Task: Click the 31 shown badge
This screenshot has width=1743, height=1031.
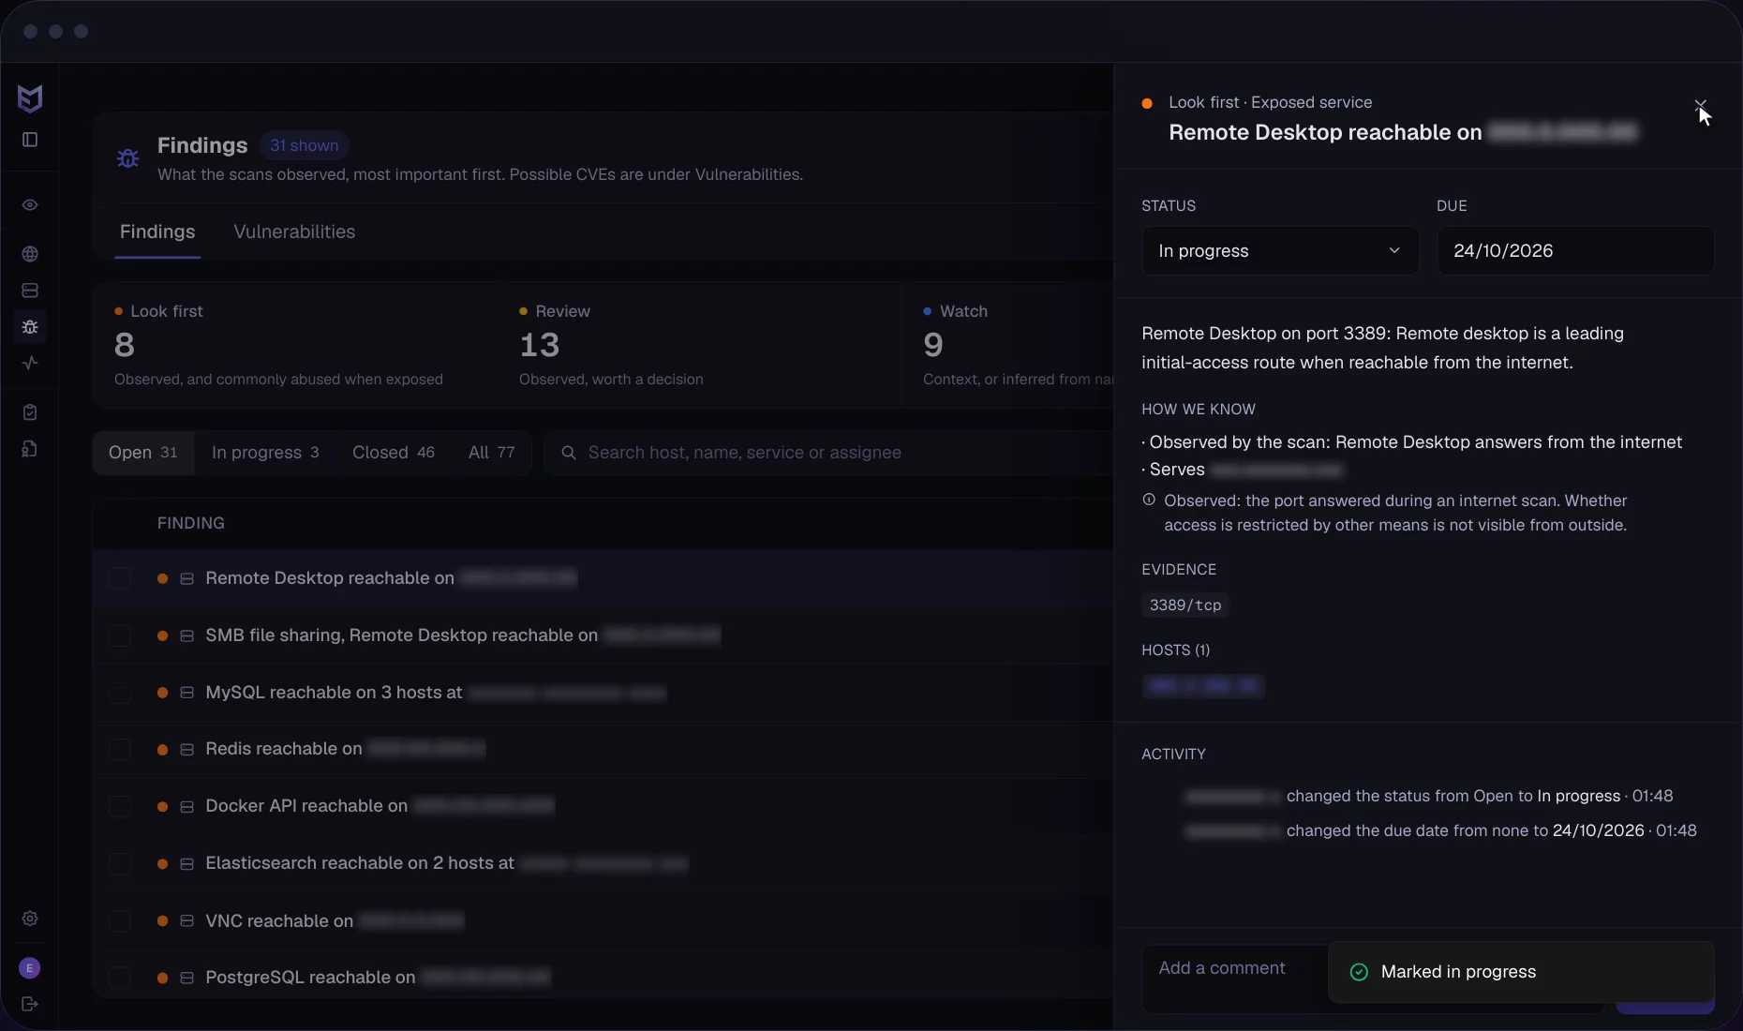Action: coord(305,145)
